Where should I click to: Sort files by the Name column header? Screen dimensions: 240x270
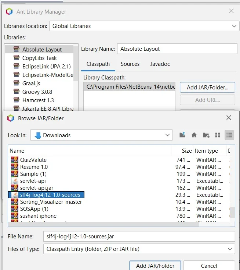pos(90,151)
